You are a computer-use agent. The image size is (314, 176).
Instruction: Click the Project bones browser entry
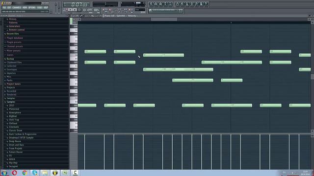coord(14,84)
